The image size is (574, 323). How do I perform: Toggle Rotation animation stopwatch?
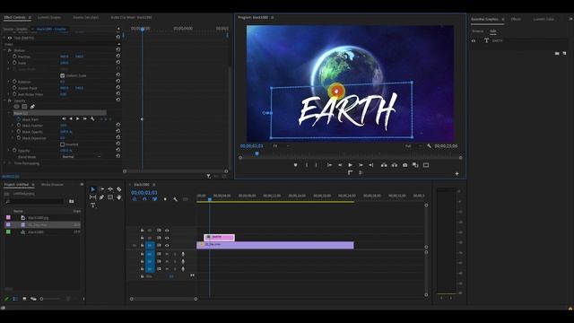[x=14, y=82]
